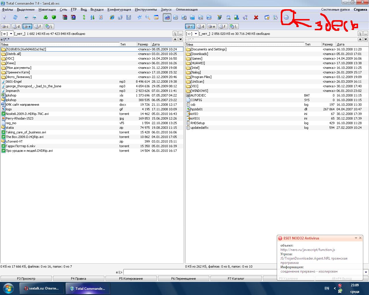Expand the ESET NOD32 notification dropdown arrow

pos(356,238)
